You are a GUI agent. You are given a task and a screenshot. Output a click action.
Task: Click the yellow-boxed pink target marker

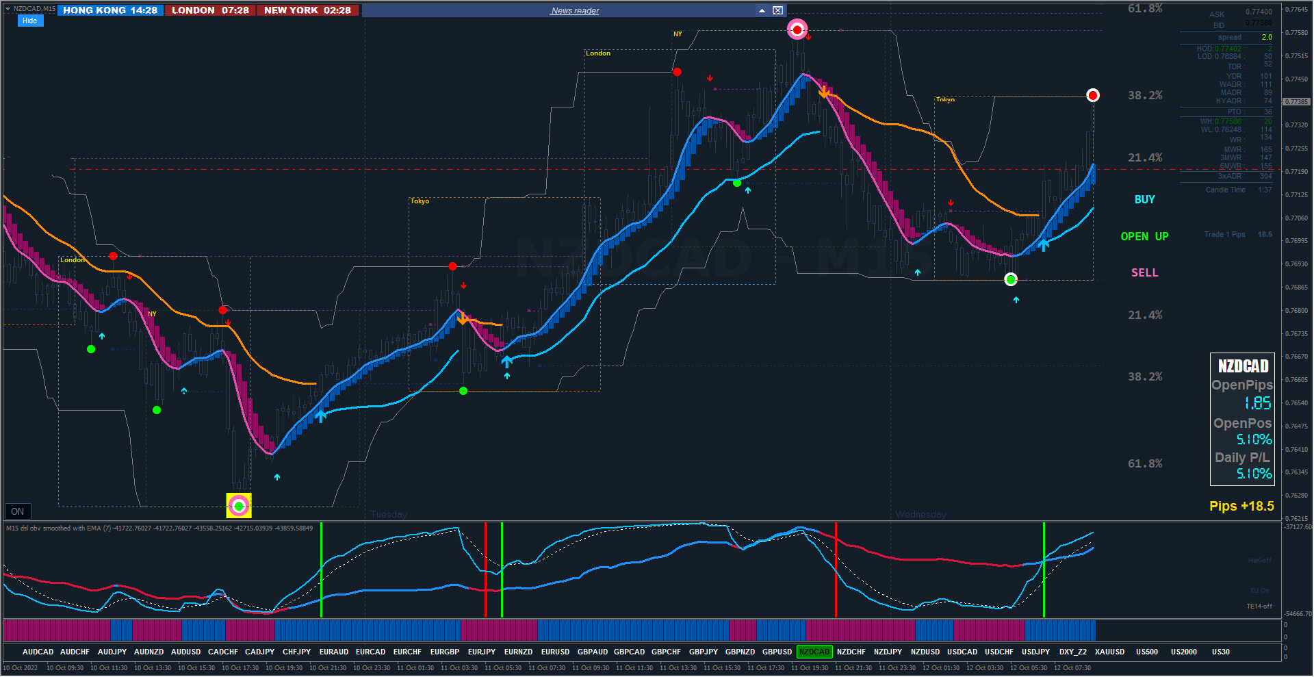[x=239, y=506]
